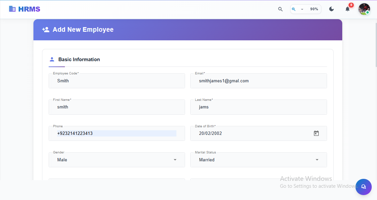Click the Marital Status dropdown arrow
Screen dimensions: 377x200
[317, 160]
